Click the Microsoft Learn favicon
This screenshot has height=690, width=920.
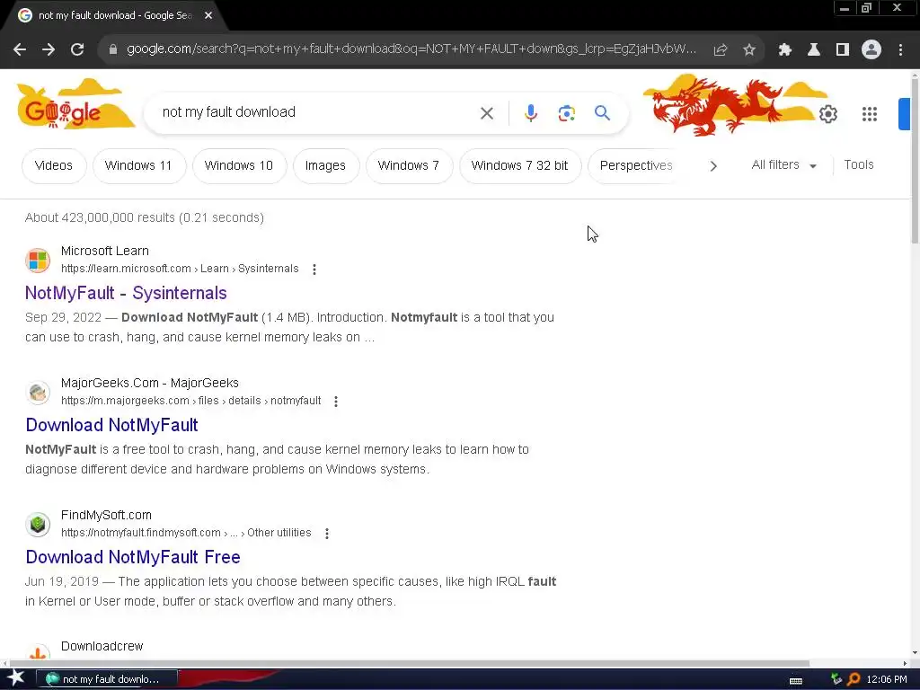tap(38, 260)
